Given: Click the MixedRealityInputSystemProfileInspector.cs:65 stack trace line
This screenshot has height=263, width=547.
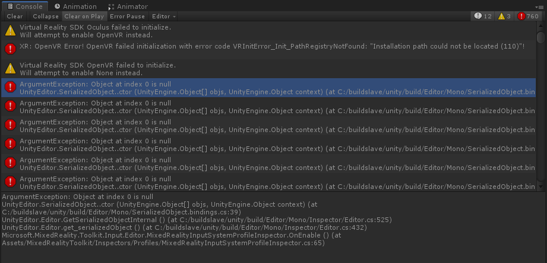Looking at the screenshot, I should (171, 239).
